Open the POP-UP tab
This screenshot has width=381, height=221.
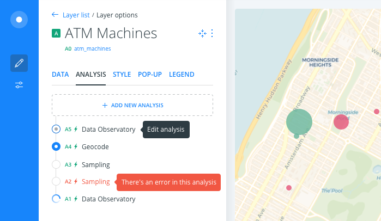tap(150, 74)
